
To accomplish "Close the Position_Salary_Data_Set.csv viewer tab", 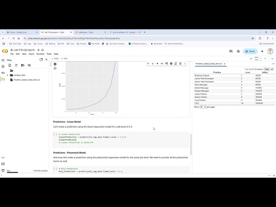I will point(224,64).
